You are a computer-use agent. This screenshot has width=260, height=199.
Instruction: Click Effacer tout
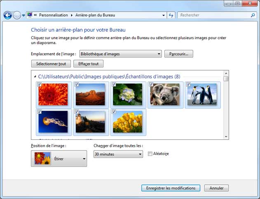pyautogui.click(x=88, y=64)
